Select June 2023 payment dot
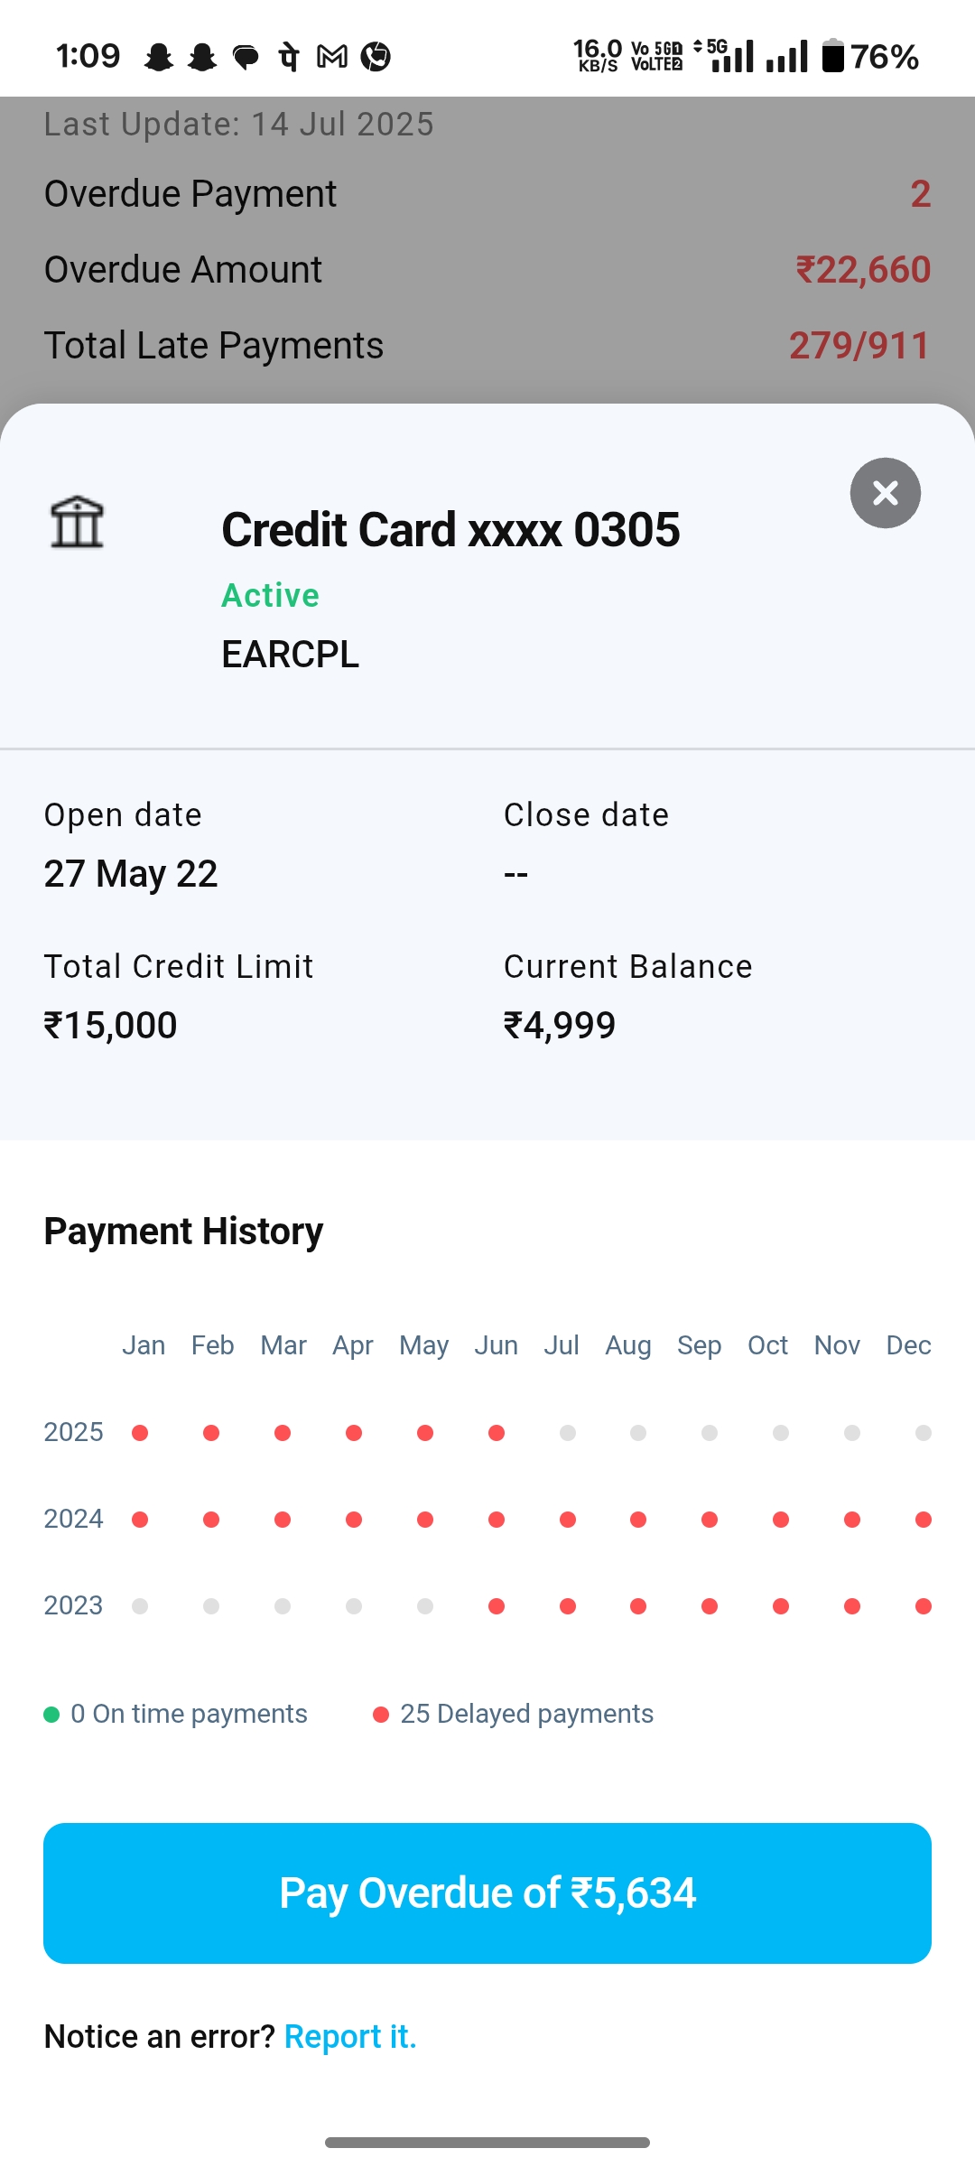 [x=497, y=1606]
